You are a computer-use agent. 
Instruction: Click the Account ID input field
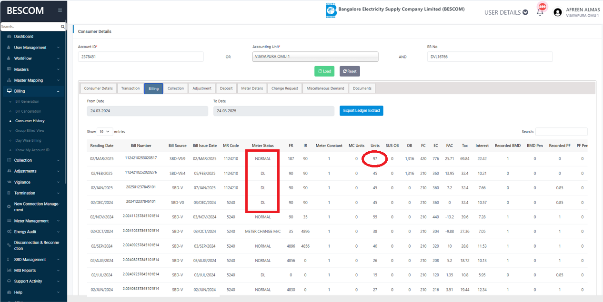[x=141, y=57]
